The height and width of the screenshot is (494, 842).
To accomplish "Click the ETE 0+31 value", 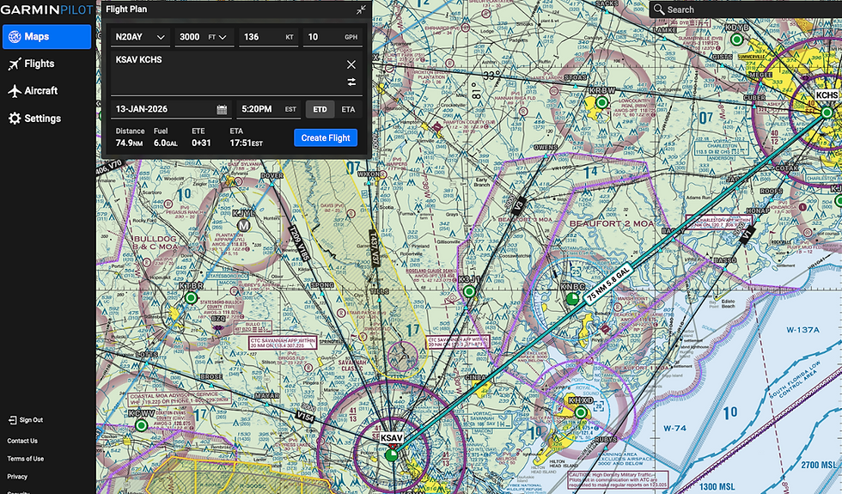I will 201,143.
